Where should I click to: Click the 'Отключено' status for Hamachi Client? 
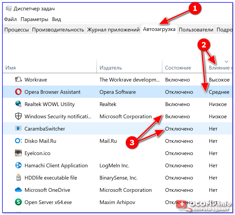tap(179, 166)
